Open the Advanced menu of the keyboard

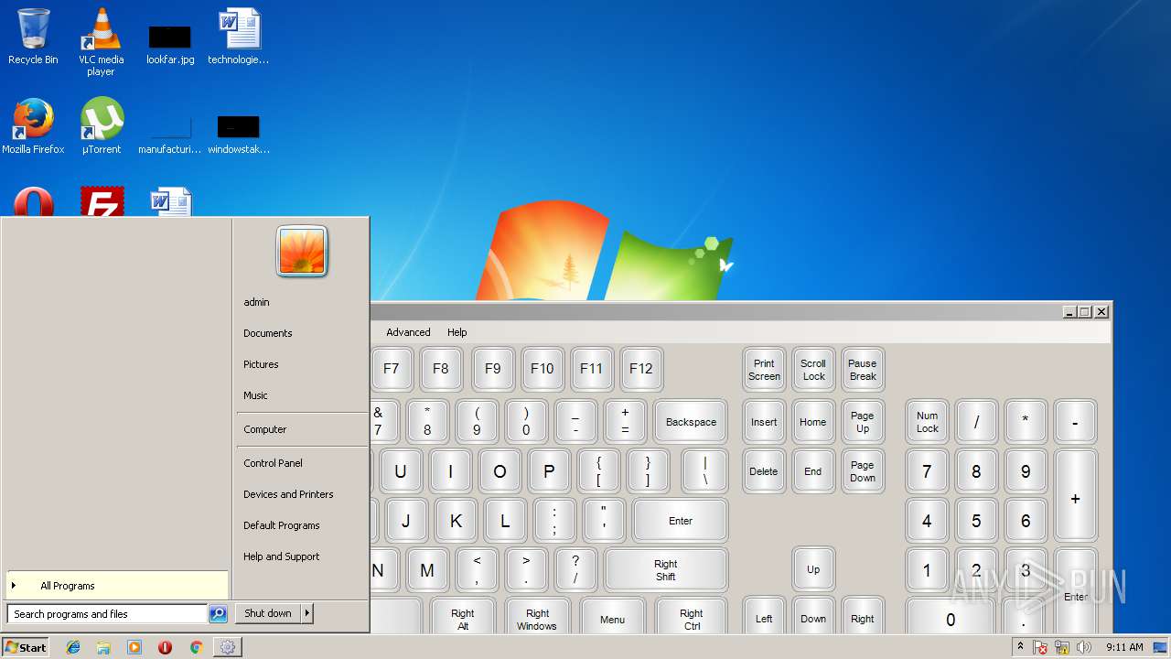tap(408, 332)
